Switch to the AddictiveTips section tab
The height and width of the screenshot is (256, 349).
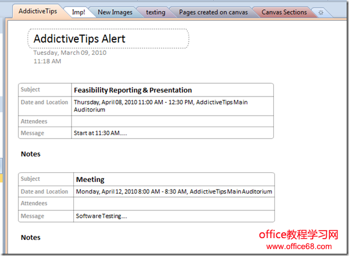click(38, 11)
